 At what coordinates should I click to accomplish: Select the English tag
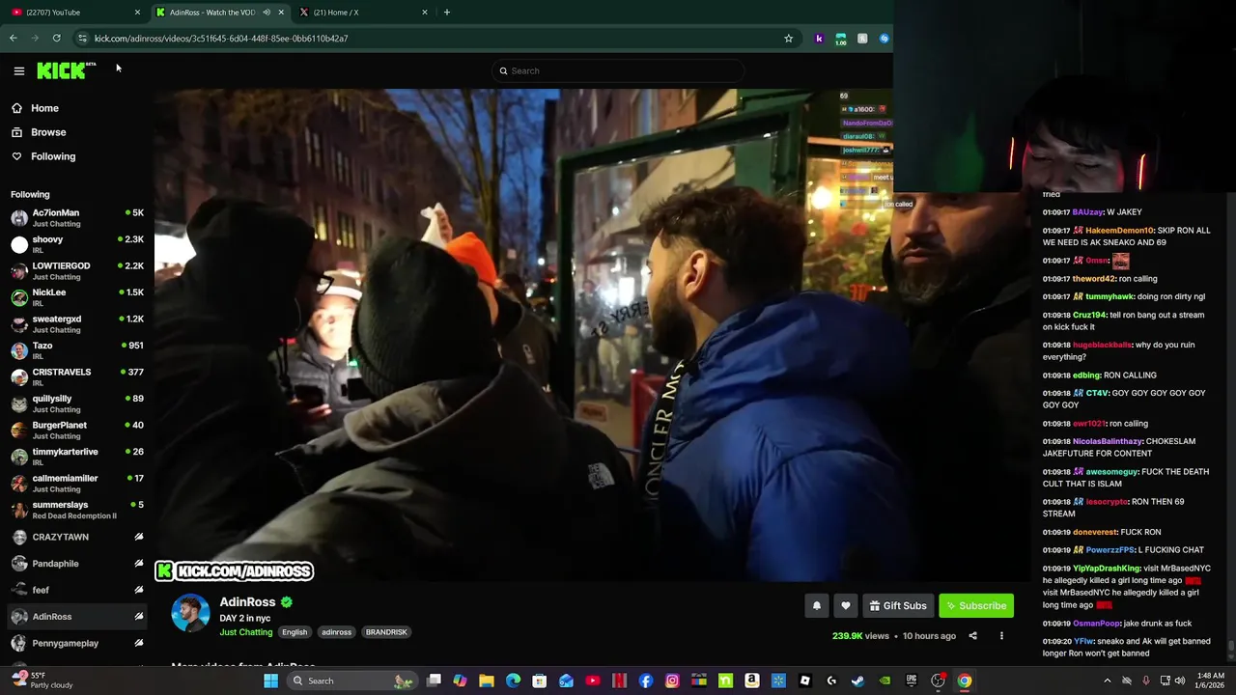coord(295,632)
